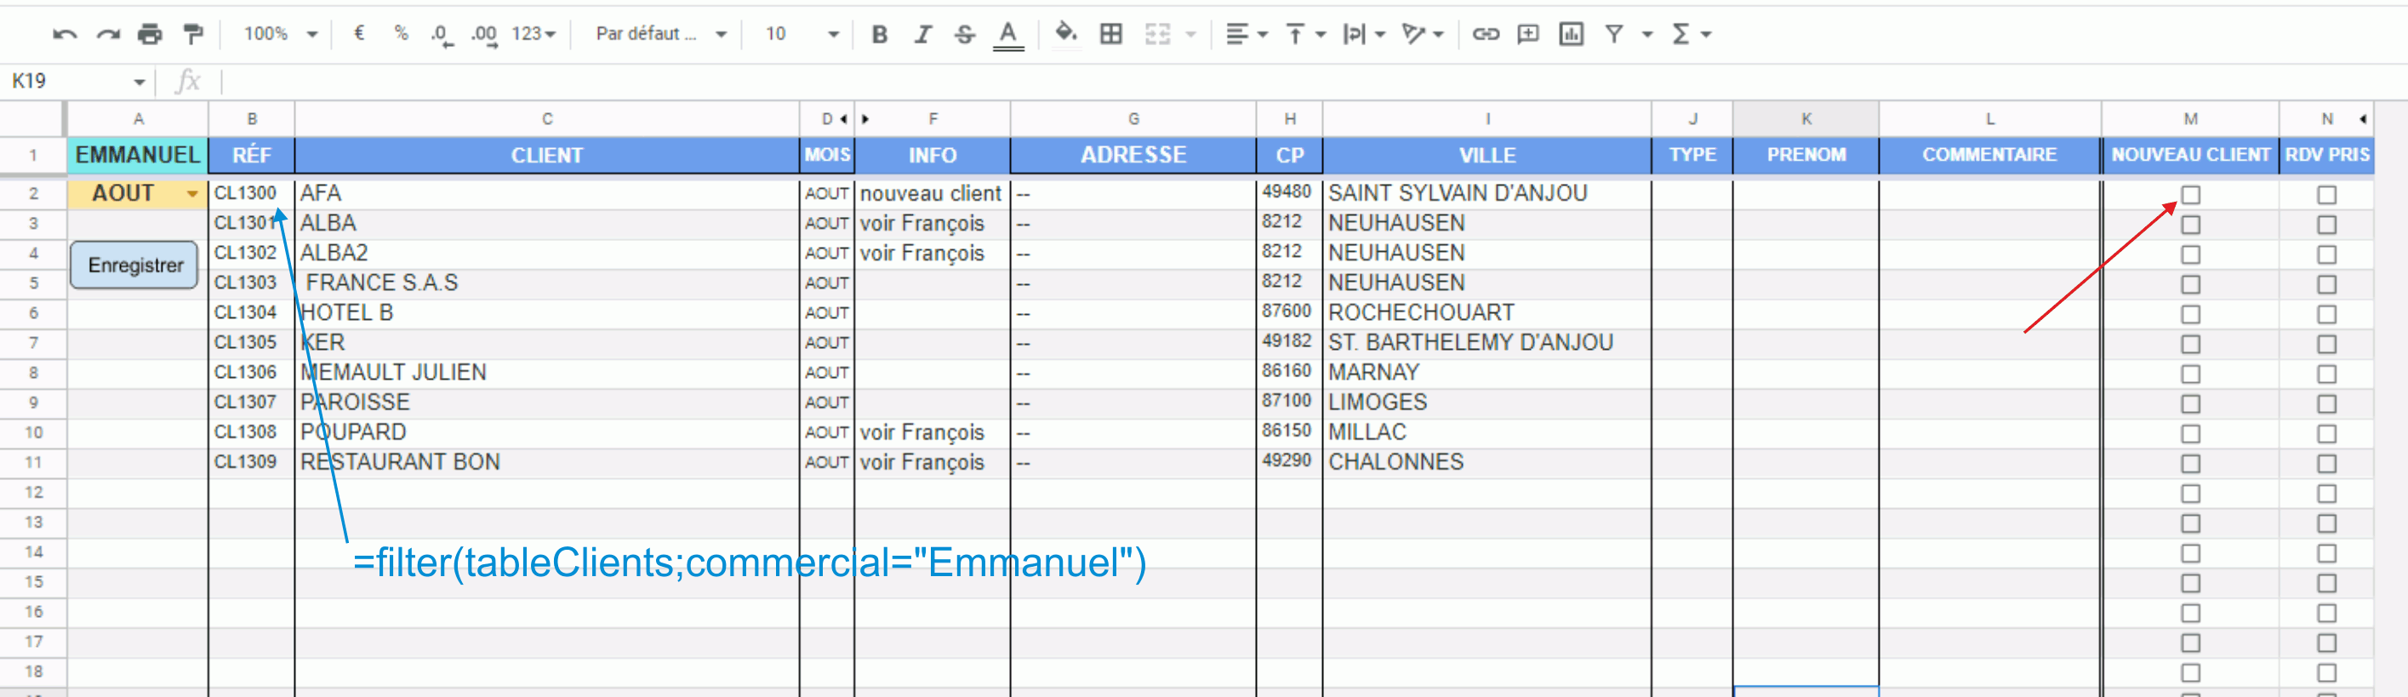
Task: Check RDV PRIS box for FRANCE S.A.S
Action: coord(2326,284)
